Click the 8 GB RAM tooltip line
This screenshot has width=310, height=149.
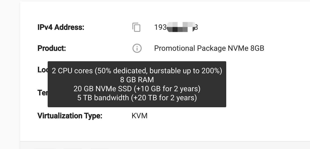click(x=137, y=80)
